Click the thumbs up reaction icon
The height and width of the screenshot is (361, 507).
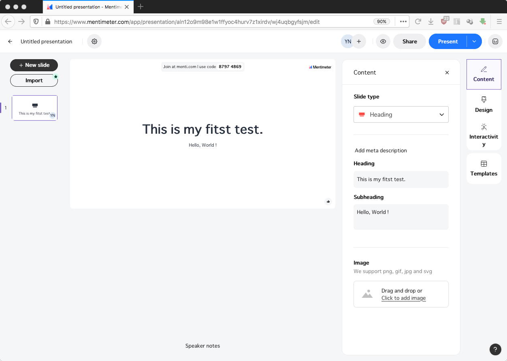point(328,201)
